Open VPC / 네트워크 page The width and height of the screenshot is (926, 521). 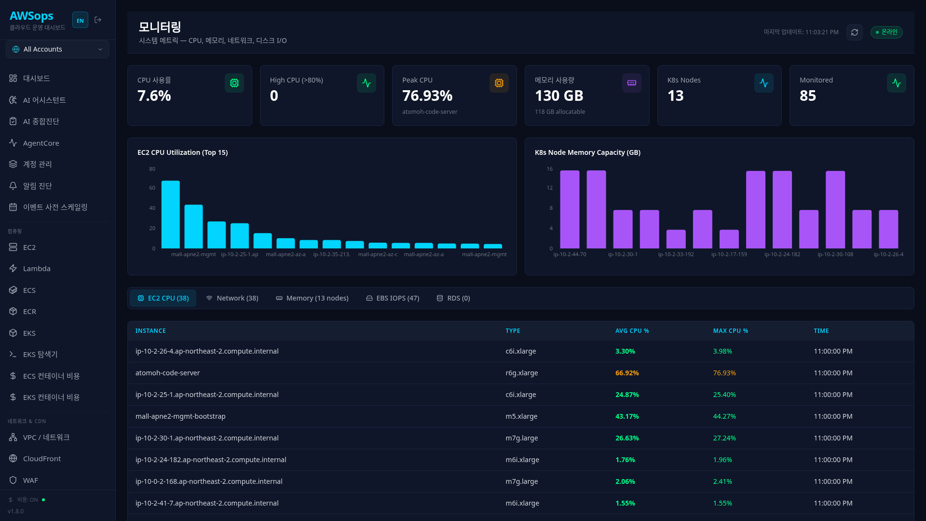tap(57, 437)
